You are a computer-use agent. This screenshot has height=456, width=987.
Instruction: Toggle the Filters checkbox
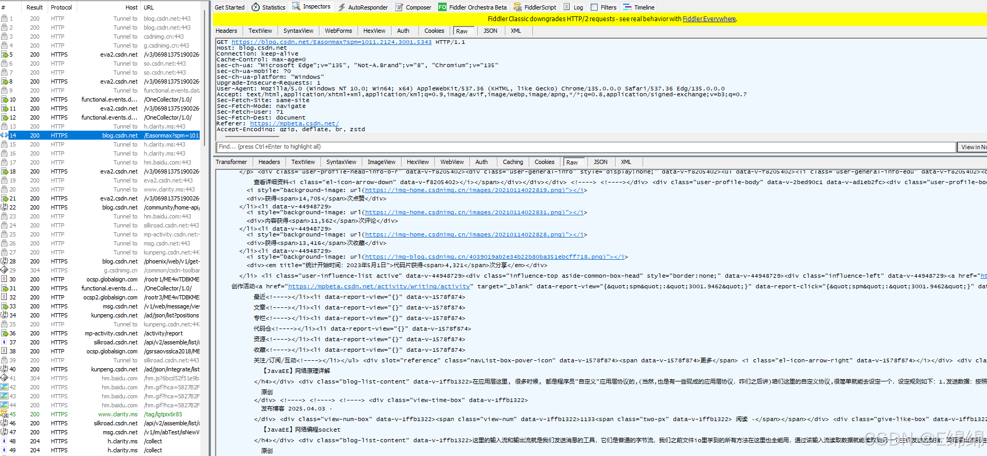594,7
